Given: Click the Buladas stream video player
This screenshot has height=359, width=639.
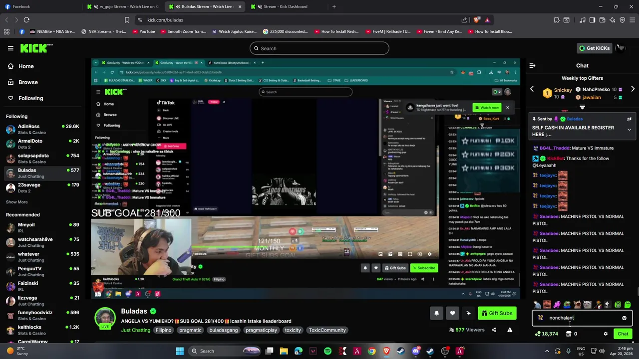Looking at the screenshot, I should [x=306, y=179].
